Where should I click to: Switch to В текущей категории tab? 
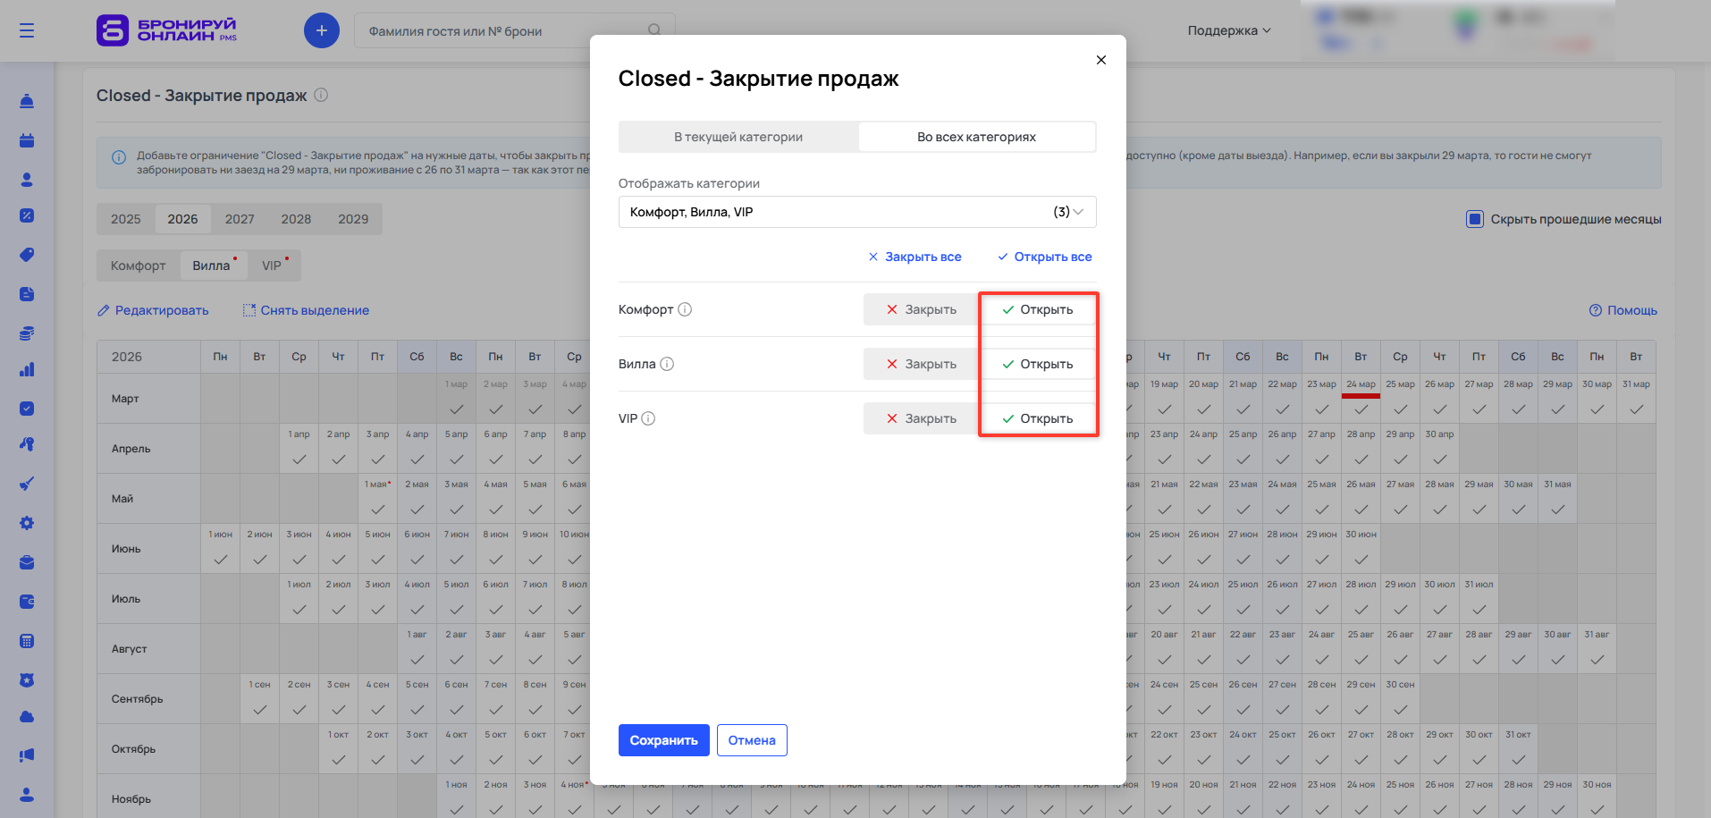[738, 137]
